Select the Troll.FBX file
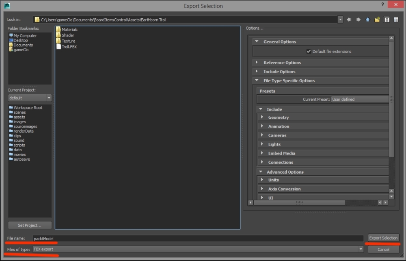Screen dimensions: 406x261 point(69,47)
